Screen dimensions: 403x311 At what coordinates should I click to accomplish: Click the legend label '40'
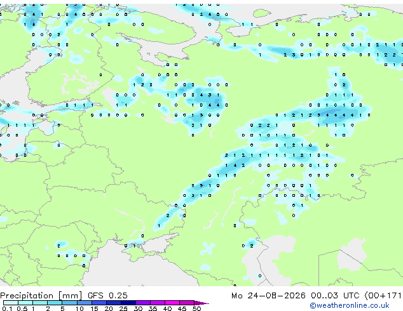tap(167, 308)
